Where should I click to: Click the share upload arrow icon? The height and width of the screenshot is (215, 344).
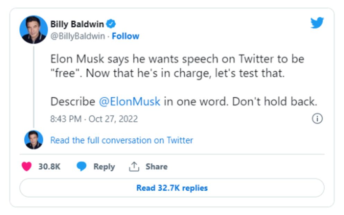[134, 167]
